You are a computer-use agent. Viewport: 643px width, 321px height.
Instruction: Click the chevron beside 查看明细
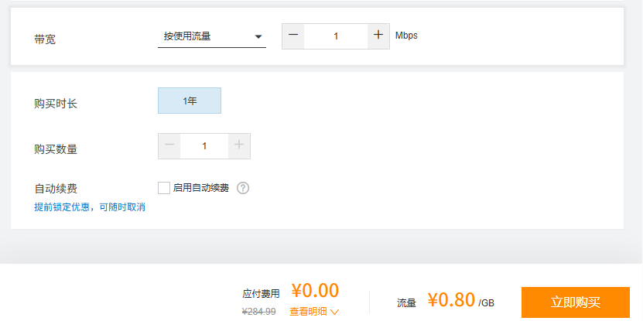pos(334,312)
